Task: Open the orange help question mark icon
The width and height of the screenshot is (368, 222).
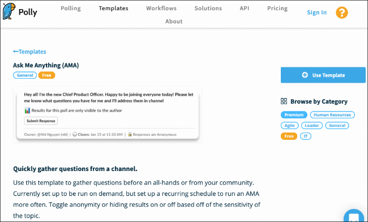Action: pos(342,12)
